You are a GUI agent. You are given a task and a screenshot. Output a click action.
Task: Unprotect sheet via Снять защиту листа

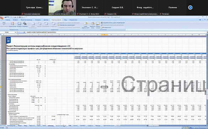(x=85, y=25)
